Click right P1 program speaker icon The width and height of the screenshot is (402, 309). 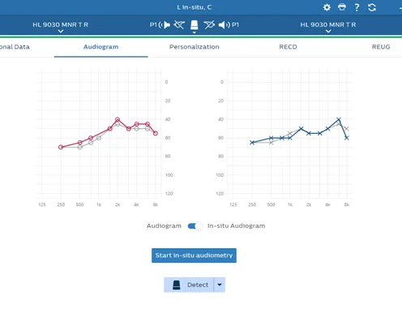(224, 25)
